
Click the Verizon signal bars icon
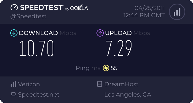[13, 84]
